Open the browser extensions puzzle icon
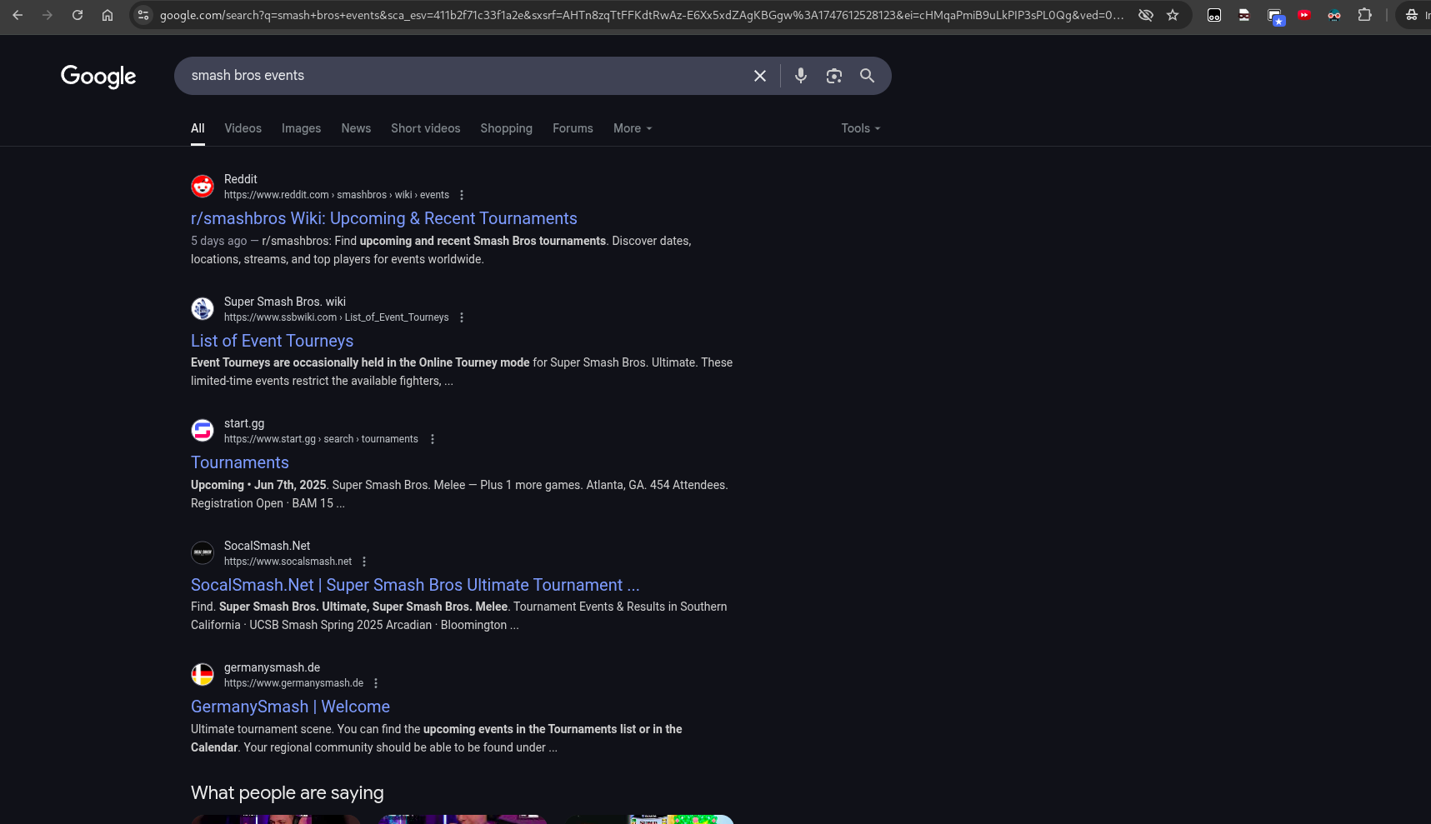The width and height of the screenshot is (1431, 824). [1364, 15]
